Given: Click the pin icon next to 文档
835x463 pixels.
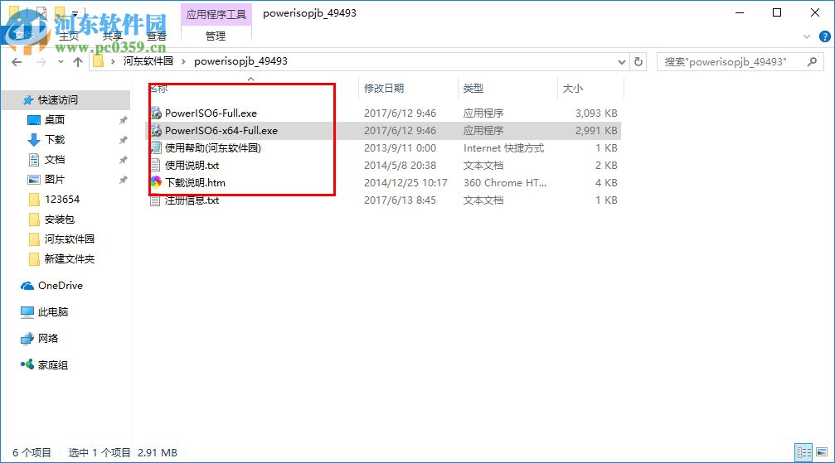Looking at the screenshot, I should coord(123,160).
